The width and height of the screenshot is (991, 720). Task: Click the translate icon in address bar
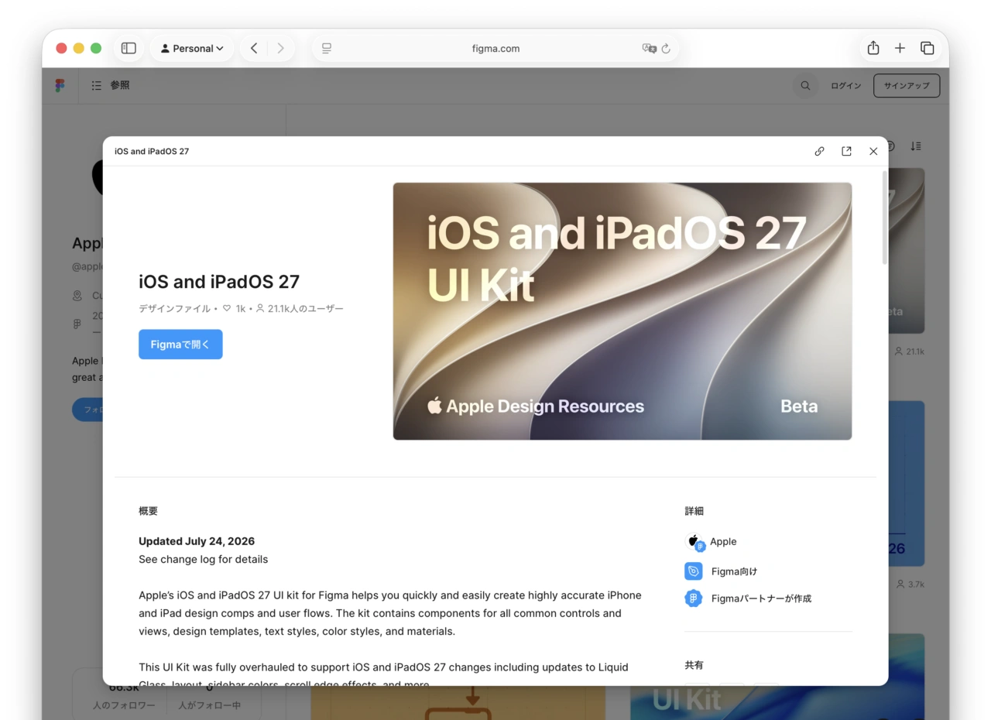(x=649, y=48)
